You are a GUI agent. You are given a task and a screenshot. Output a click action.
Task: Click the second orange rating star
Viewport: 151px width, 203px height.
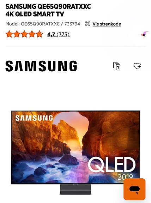[17, 34]
